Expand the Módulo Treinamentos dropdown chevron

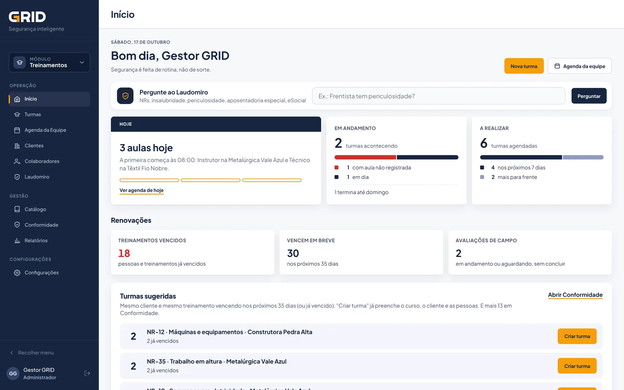pos(82,62)
